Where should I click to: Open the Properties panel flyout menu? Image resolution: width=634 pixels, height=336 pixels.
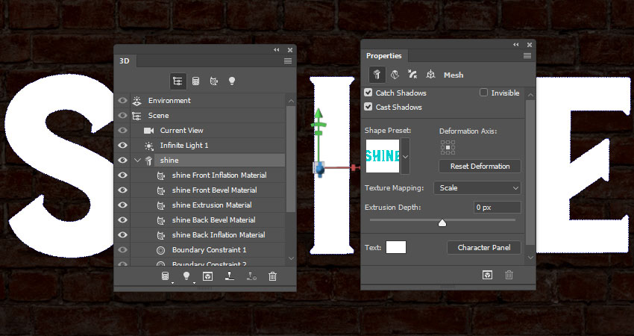coord(527,56)
